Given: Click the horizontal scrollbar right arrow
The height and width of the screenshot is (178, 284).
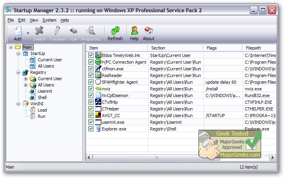Looking at the screenshot, I should pos(272,158).
